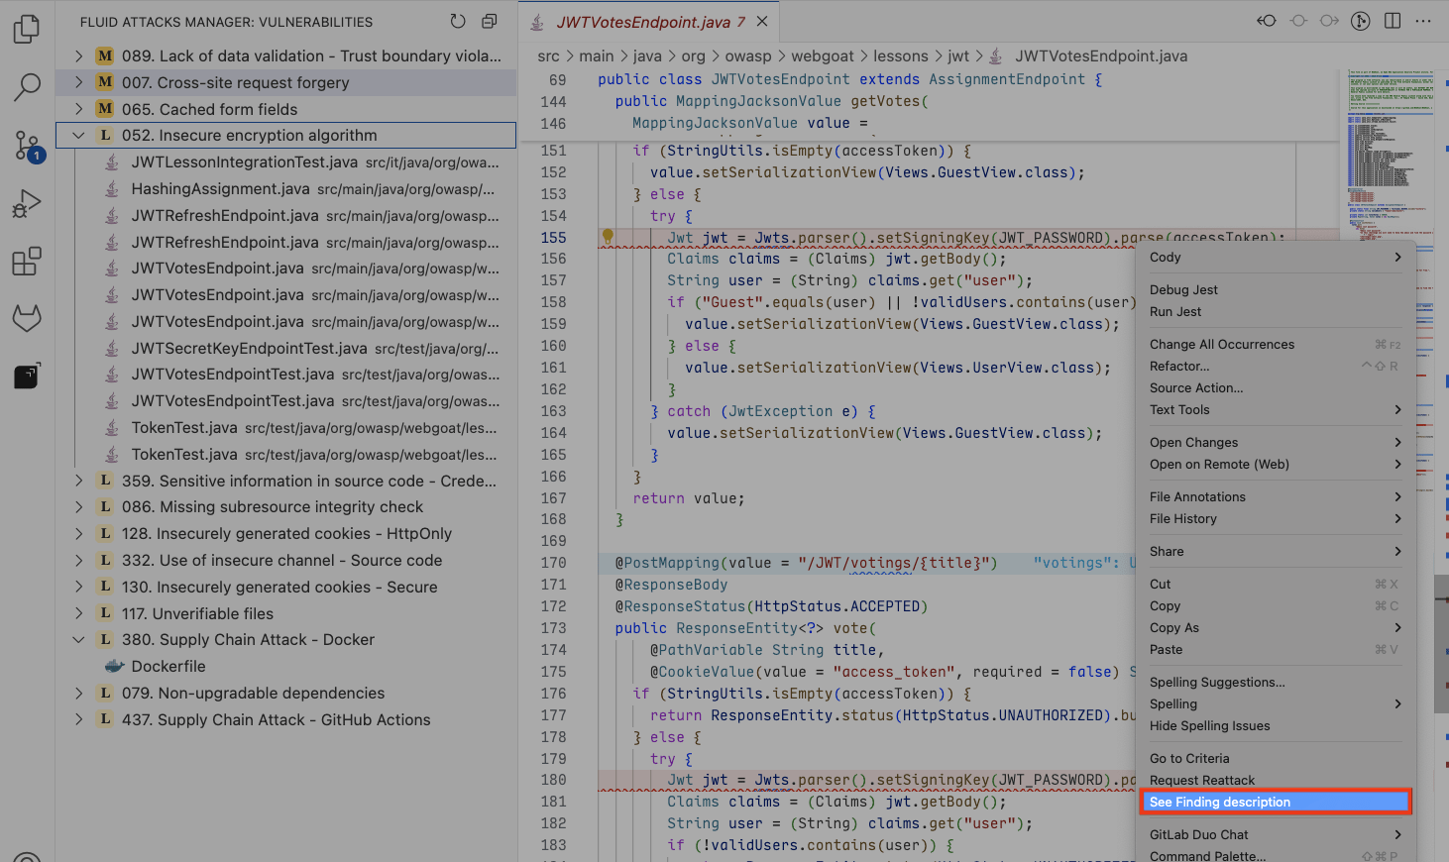Split the editor to the right
This screenshot has height=862, width=1449.
coord(1393,21)
